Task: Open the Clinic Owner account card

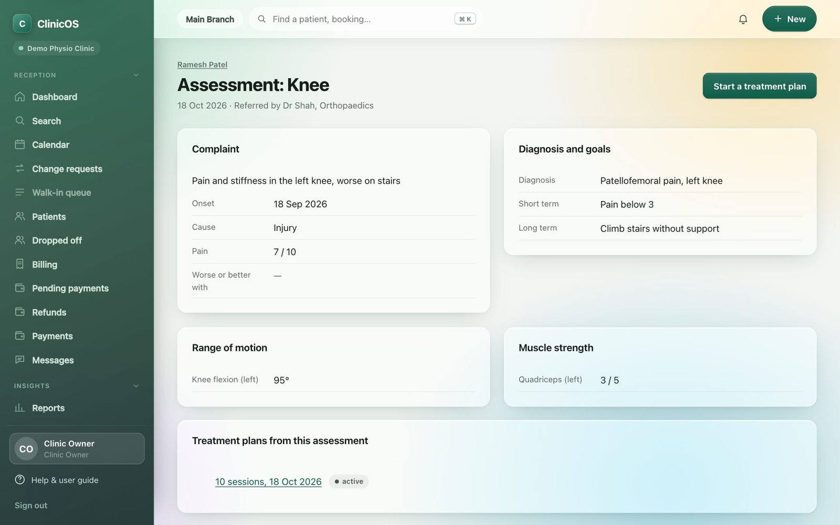Action: 77,448
